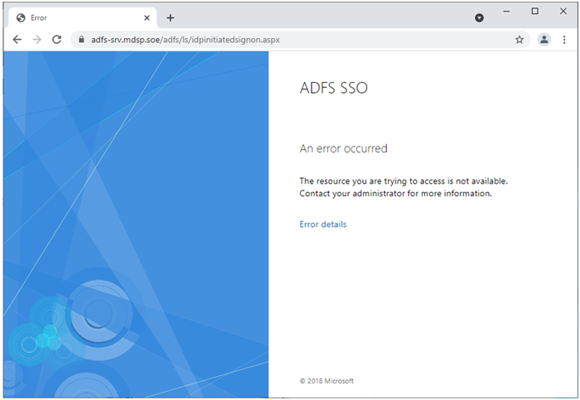Viewport: 580px width, 400px height.
Task: Click the 'An error occurred' text
Action: [344, 148]
